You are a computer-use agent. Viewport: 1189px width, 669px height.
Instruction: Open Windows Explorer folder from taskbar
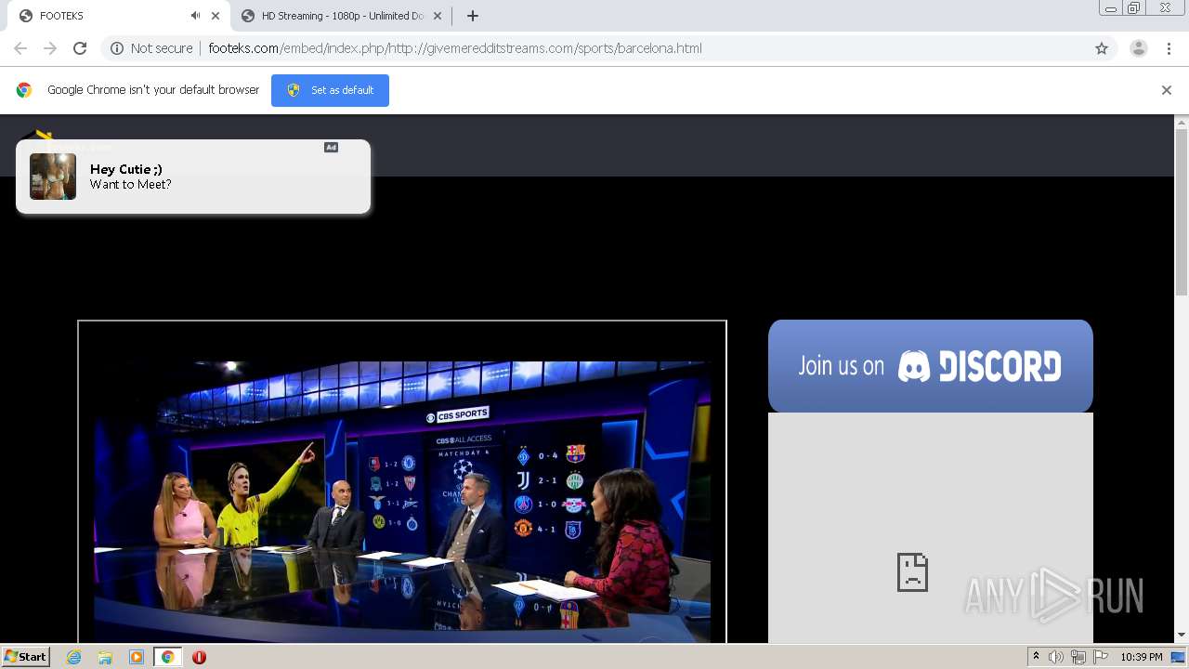pos(105,657)
